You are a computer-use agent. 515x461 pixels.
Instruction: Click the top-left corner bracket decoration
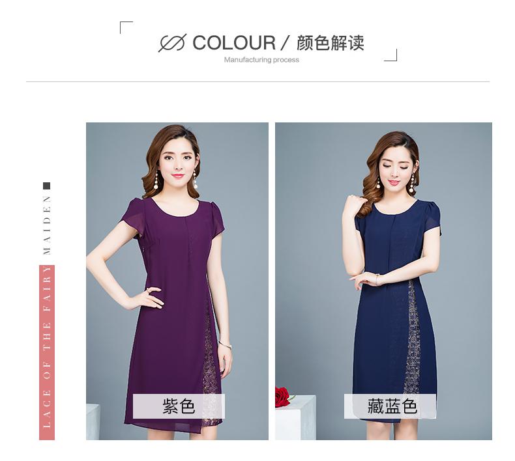pyautogui.click(x=126, y=27)
